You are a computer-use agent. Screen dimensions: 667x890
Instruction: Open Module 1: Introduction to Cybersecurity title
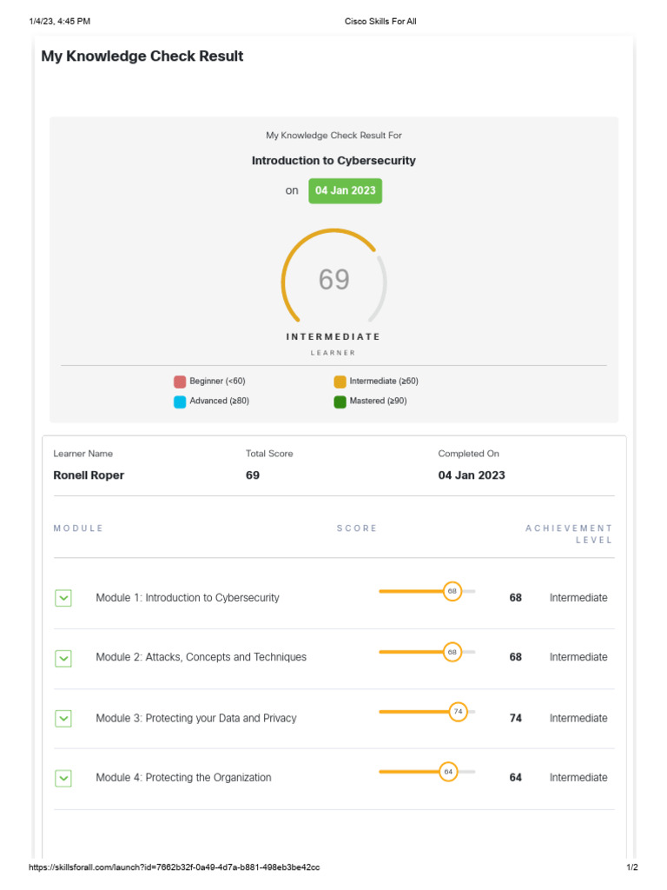point(188,598)
